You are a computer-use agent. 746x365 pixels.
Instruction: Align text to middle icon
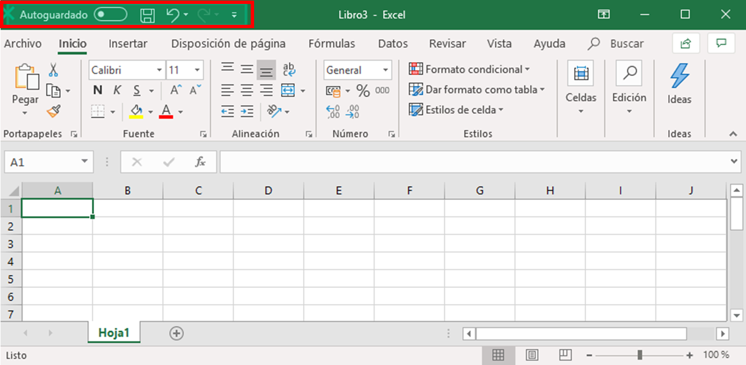(247, 69)
